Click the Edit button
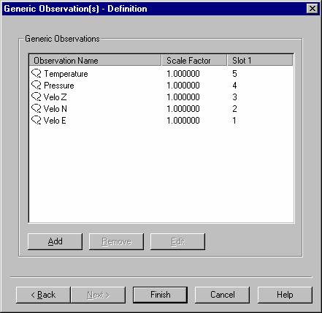The width and height of the screenshot is (322, 313). (x=177, y=241)
